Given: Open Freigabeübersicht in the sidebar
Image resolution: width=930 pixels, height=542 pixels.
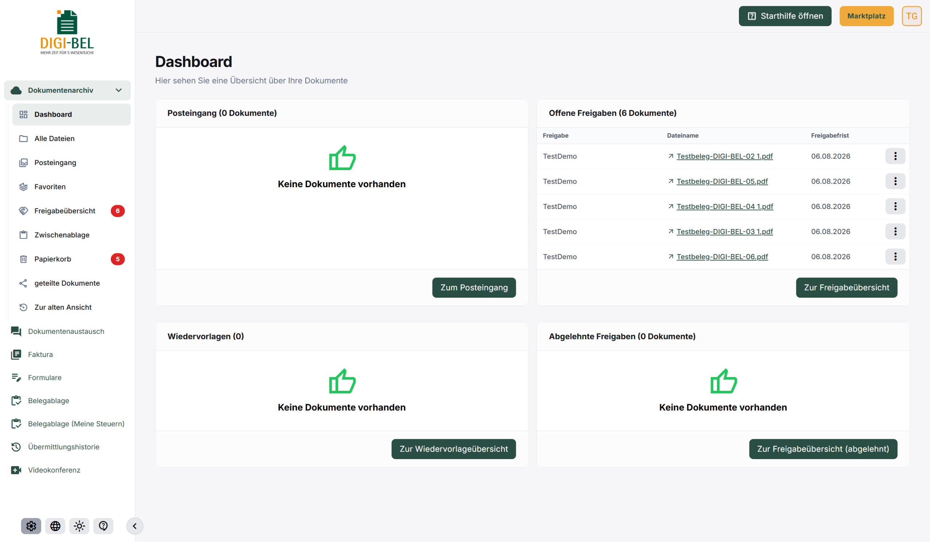Looking at the screenshot, I should tap(71, 211).
